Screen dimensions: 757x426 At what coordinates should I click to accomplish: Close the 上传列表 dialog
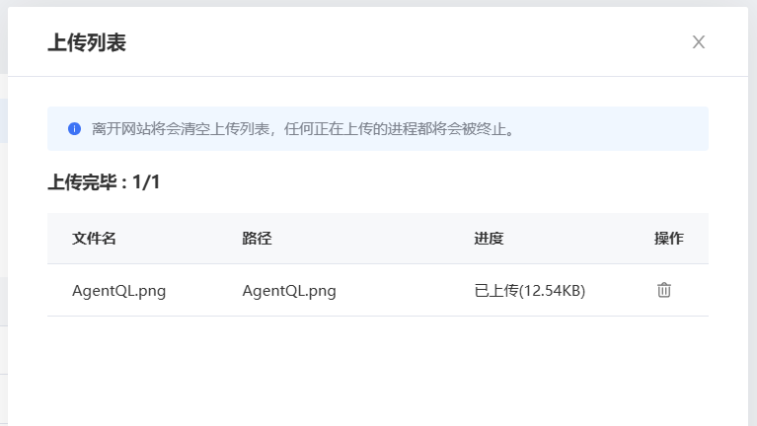pos(699,41)
